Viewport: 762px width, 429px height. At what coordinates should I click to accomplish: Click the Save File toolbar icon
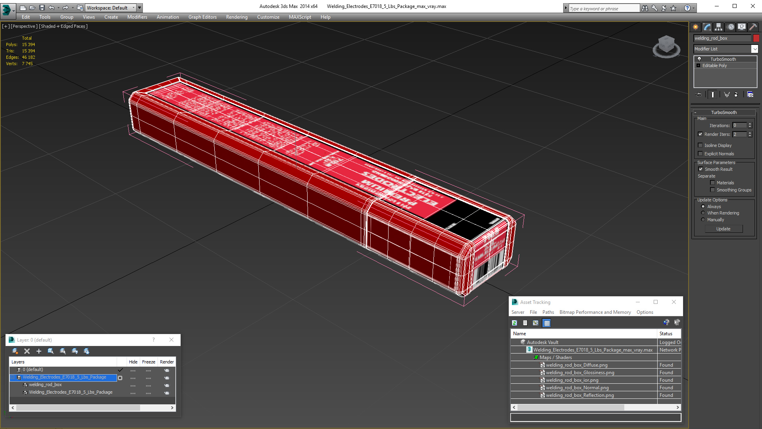[x=42, y=8]
